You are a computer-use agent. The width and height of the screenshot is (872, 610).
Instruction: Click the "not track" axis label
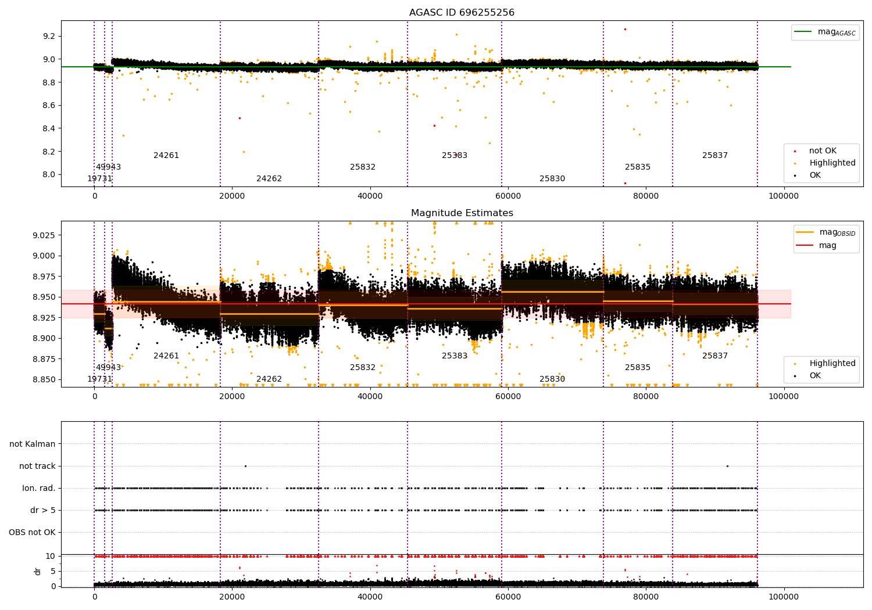point(37,466)
